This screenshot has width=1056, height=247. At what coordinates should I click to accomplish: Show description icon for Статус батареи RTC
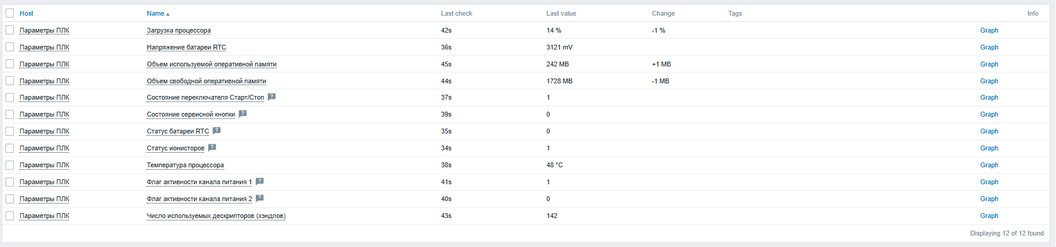[x=216, y=130]
